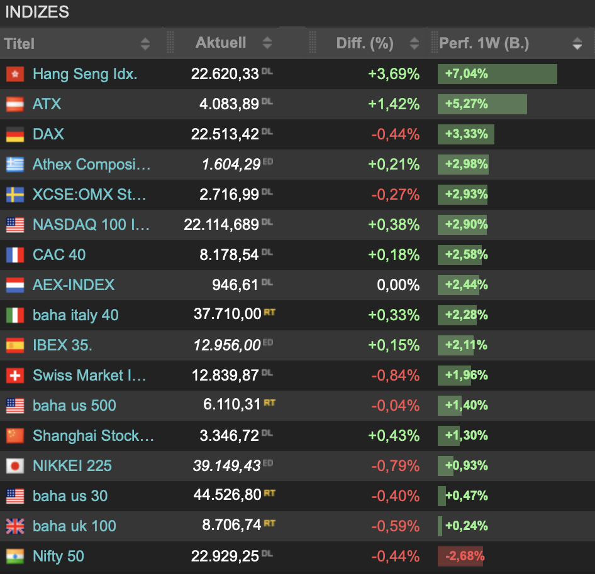The width and height of the screenshot is (595, 574).
Task: Open the ATX index link
Action: coord(47,104)
